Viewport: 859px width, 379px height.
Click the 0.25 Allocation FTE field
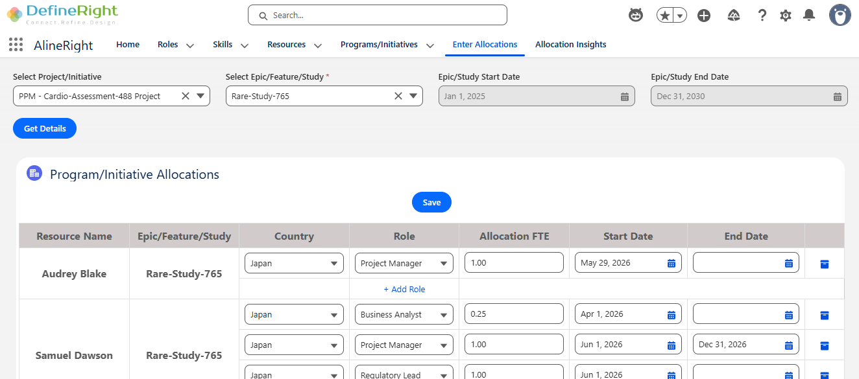point(514,314)
